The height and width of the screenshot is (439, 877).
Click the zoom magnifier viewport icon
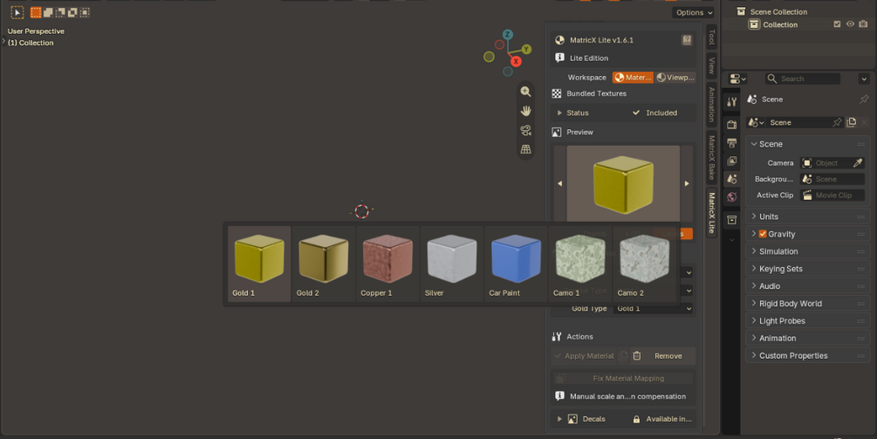tap(525, 92)
